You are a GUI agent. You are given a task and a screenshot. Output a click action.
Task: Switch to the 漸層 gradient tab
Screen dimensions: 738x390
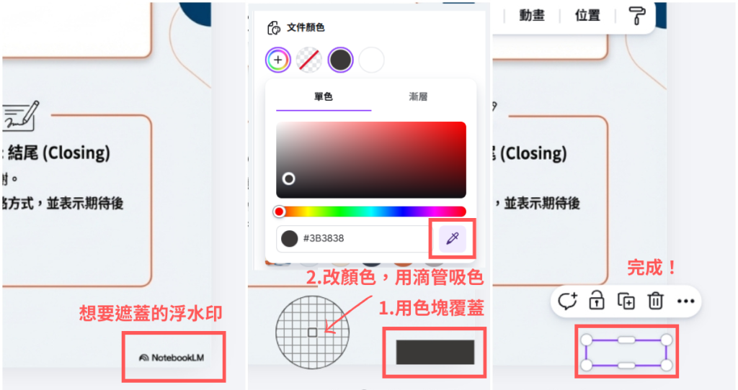[418, 97]
